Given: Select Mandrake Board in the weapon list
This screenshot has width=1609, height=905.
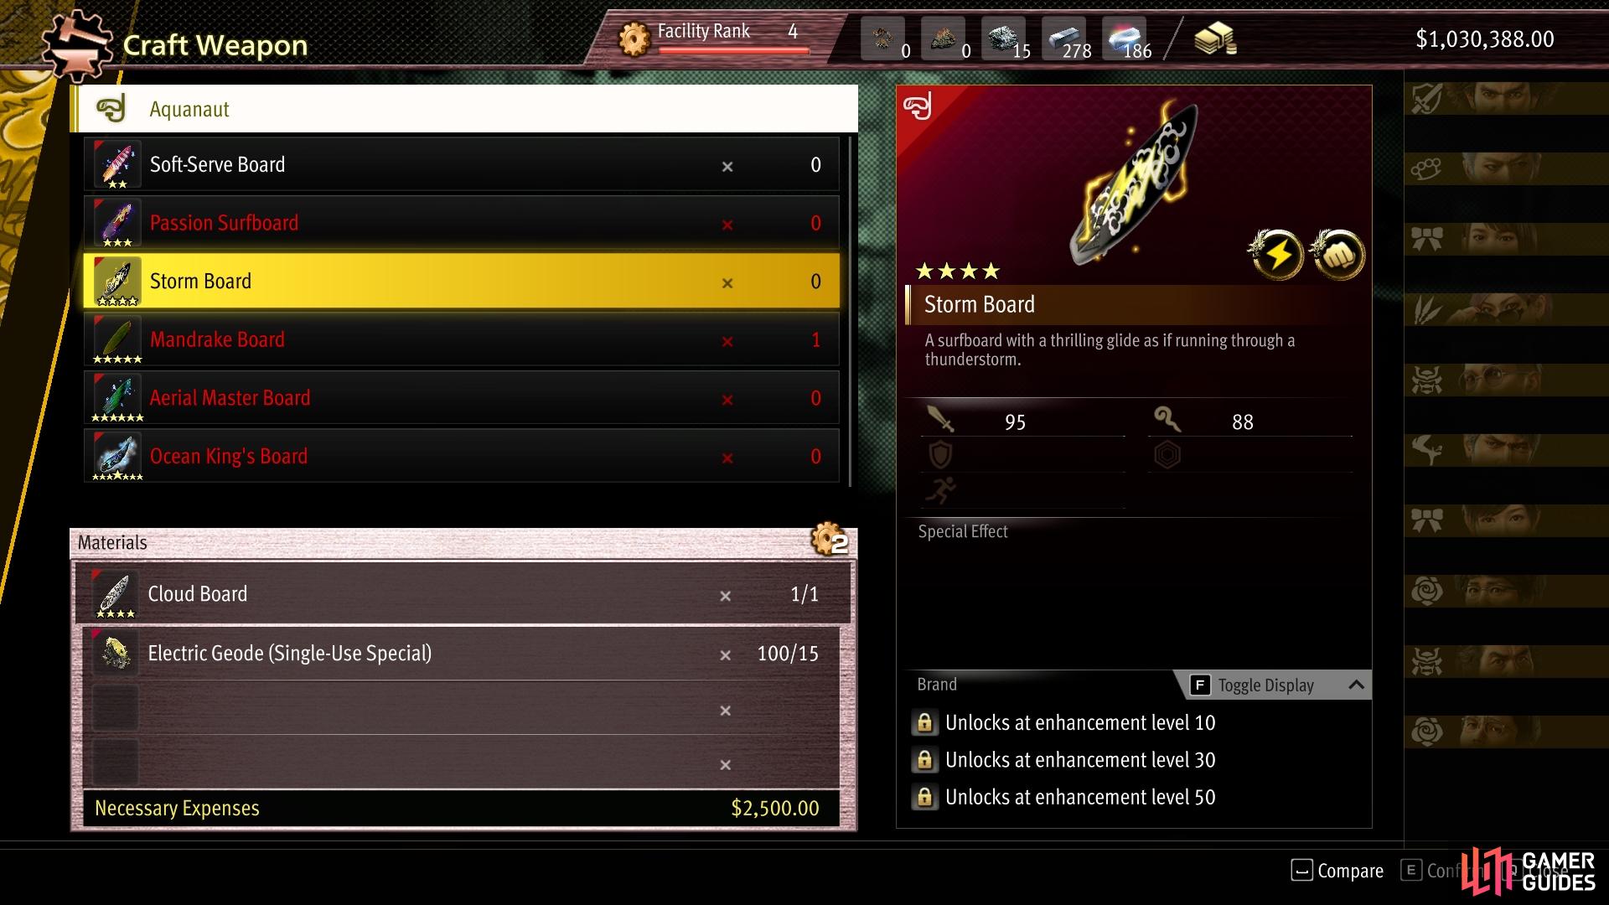Looking at the screenshot, I should [461, 339].
